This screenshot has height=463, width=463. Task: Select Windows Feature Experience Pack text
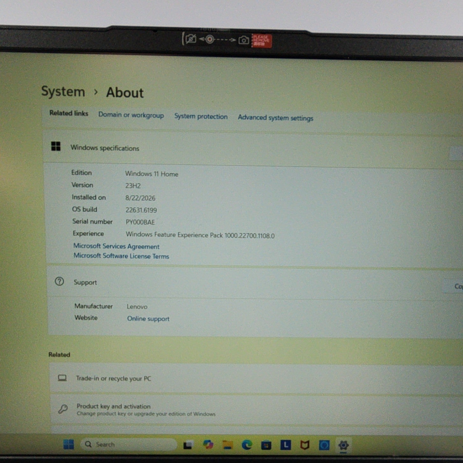pyautogui.click(x=200, y=235)
